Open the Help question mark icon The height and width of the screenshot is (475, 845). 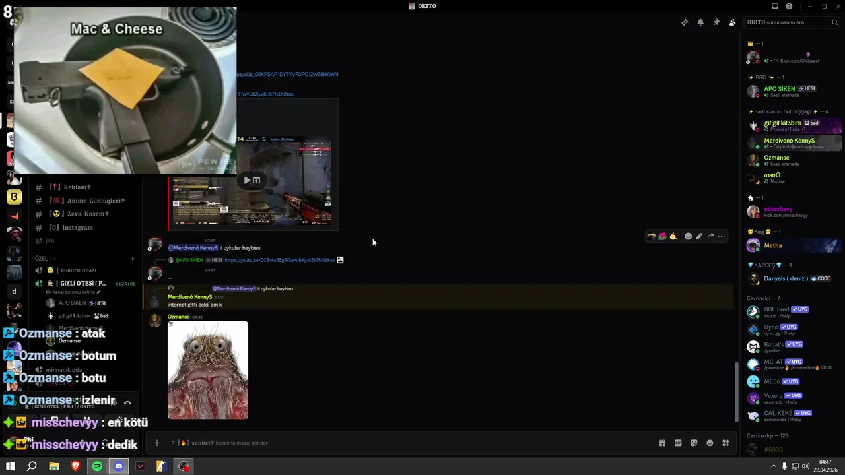(789, 6)
